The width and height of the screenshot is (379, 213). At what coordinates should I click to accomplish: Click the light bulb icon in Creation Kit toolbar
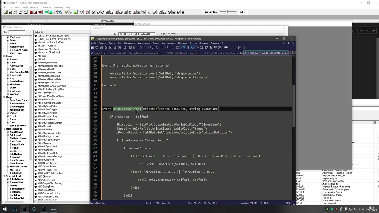pyautogui.click(x=66, y=12)
